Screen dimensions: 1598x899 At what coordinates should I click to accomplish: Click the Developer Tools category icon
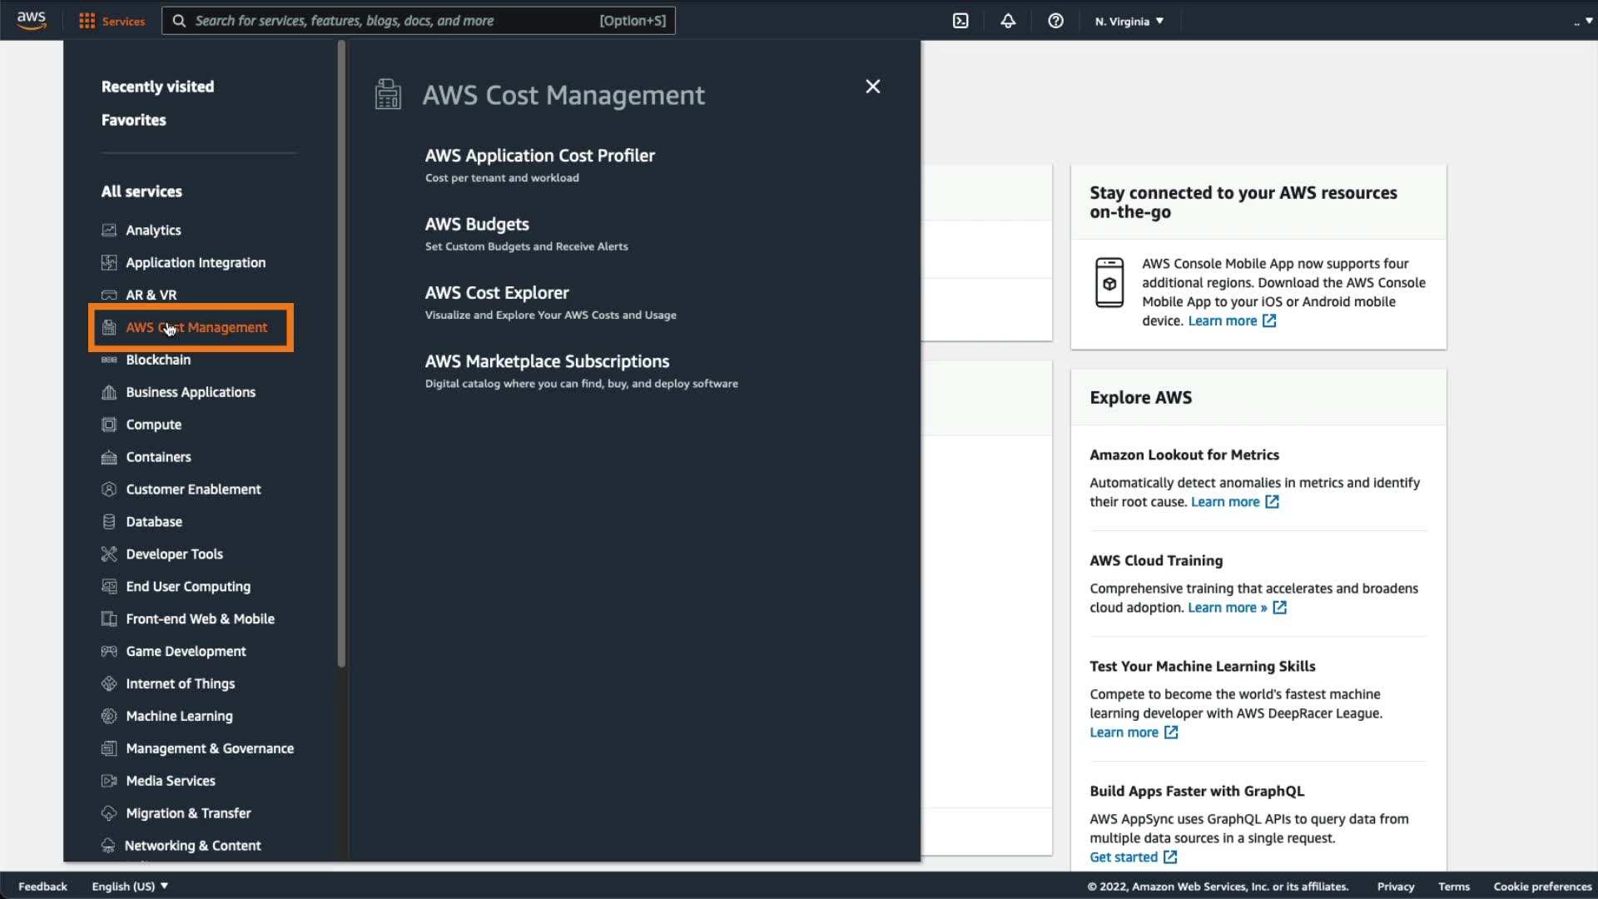click(108, 554)
